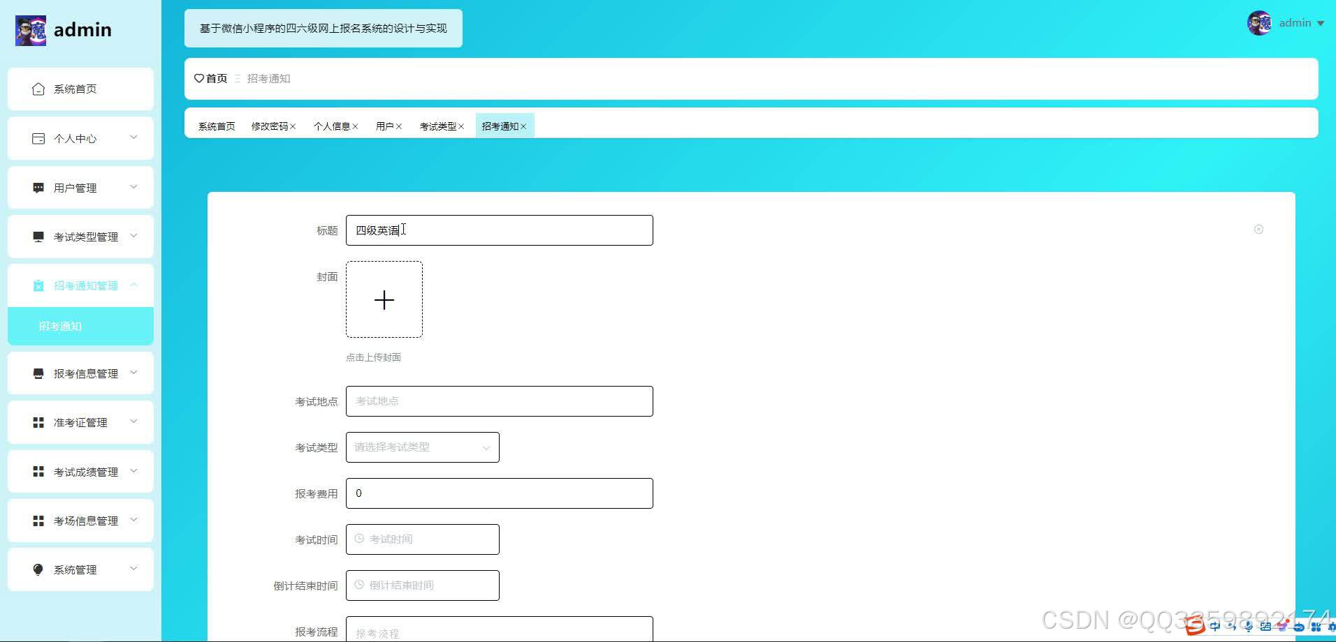Open the 考试时间 date picker field
This screenshot has height=642, width=1336.
point(423,539)
